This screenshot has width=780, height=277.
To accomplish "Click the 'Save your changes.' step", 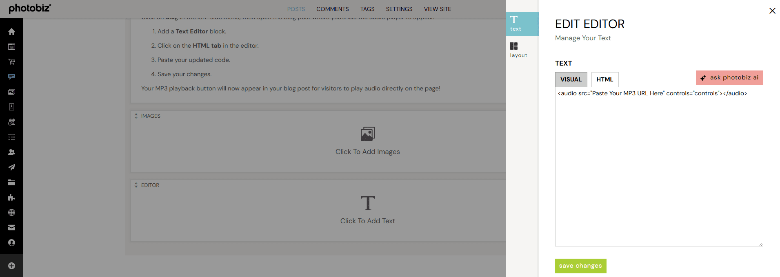I will [184, 74].
